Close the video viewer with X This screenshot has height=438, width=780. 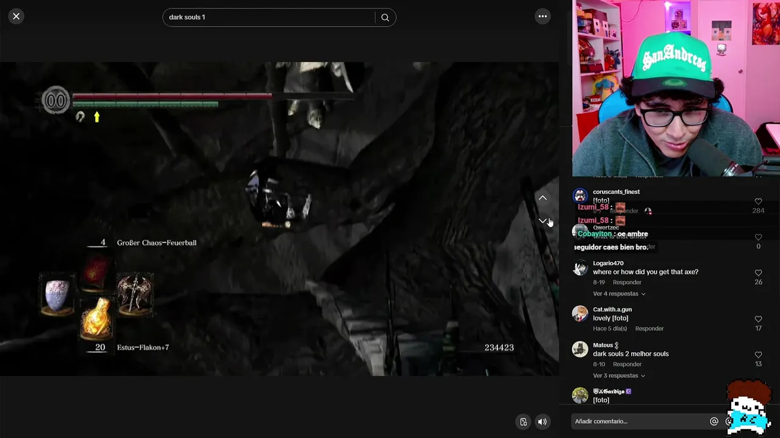pos(16,16)
